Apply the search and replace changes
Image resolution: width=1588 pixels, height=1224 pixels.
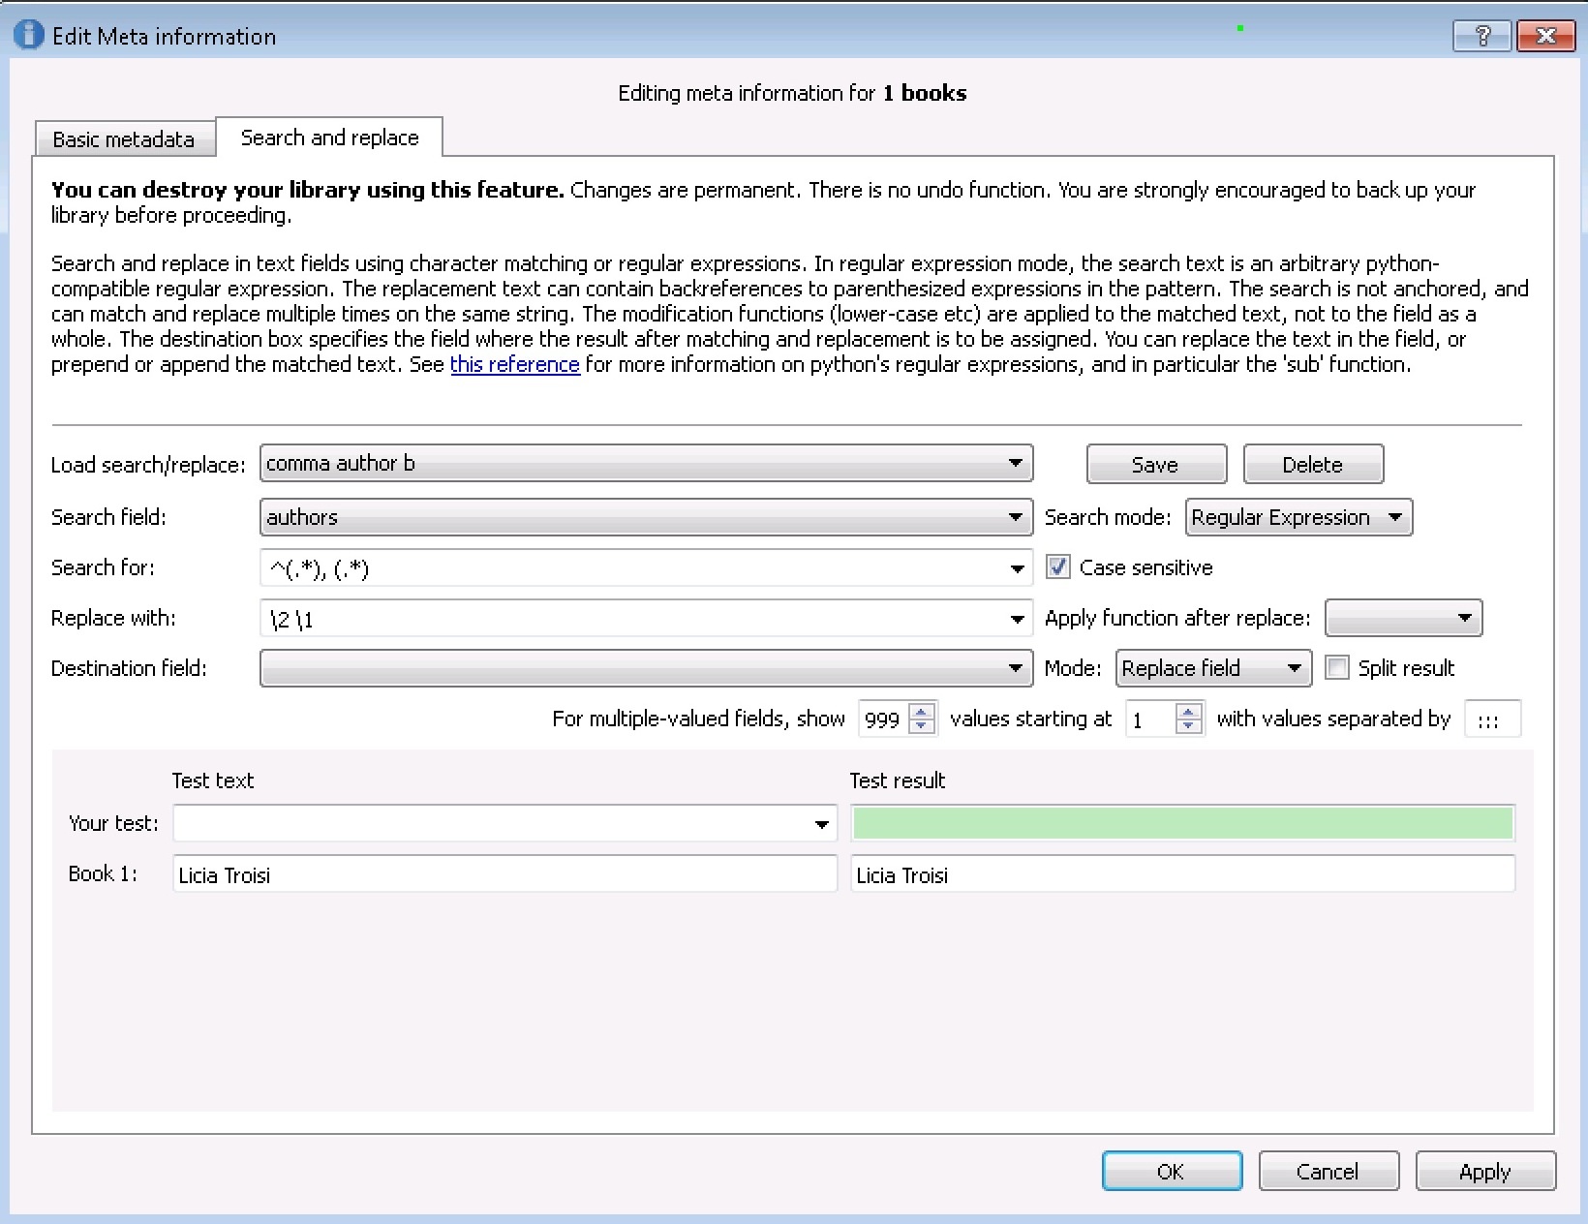coord(1485,1171)
